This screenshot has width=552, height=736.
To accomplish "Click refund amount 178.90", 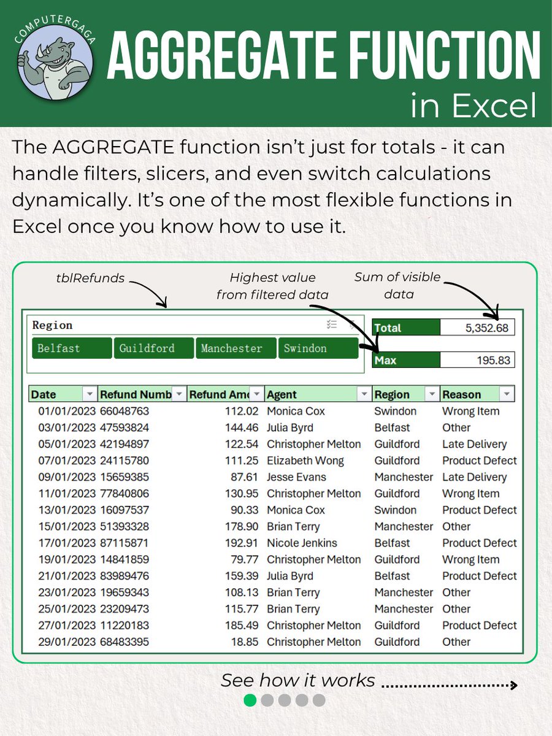I will (242, 527).
